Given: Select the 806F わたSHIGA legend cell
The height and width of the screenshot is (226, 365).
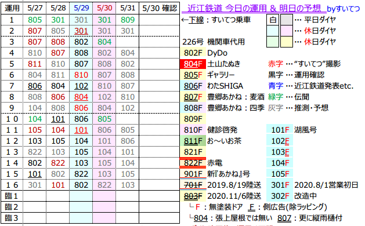Looking at the screenshot, I should 193,86.
